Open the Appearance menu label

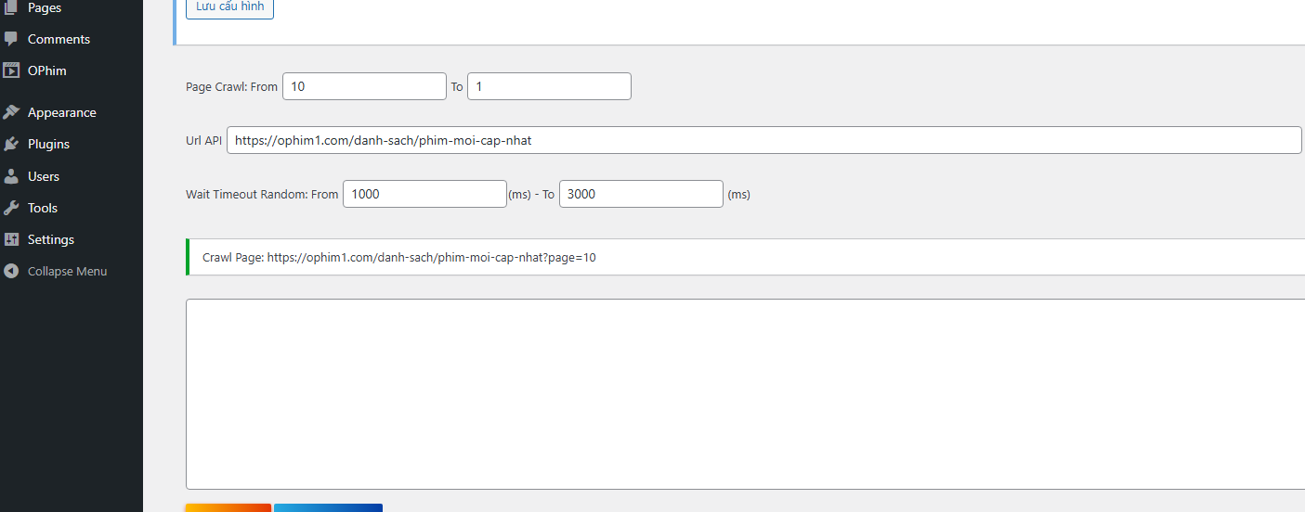coord(61,112)
